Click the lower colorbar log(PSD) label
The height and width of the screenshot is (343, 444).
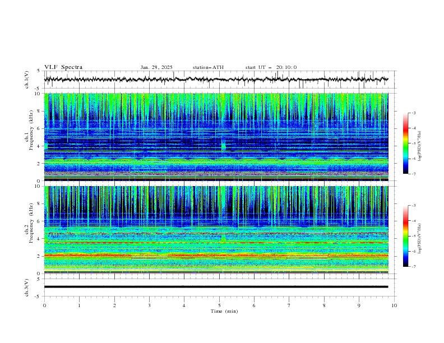(x=419, y=238)
